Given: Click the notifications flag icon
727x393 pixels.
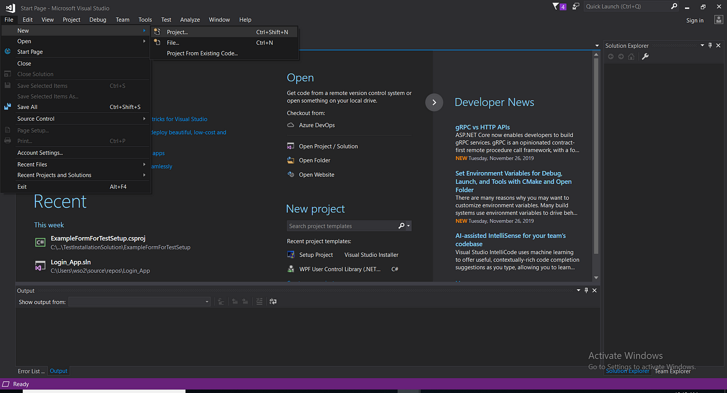Looking at the screenshot, I should coord(556,6).
